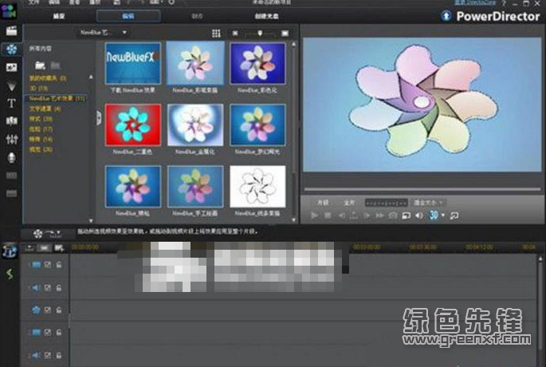Click the tag list down arrow
546x367 pixels.
(x=91, y=221)
